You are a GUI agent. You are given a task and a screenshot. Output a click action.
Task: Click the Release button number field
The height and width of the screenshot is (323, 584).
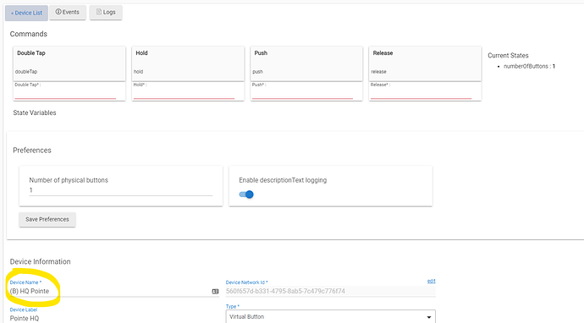pos(421,93)
